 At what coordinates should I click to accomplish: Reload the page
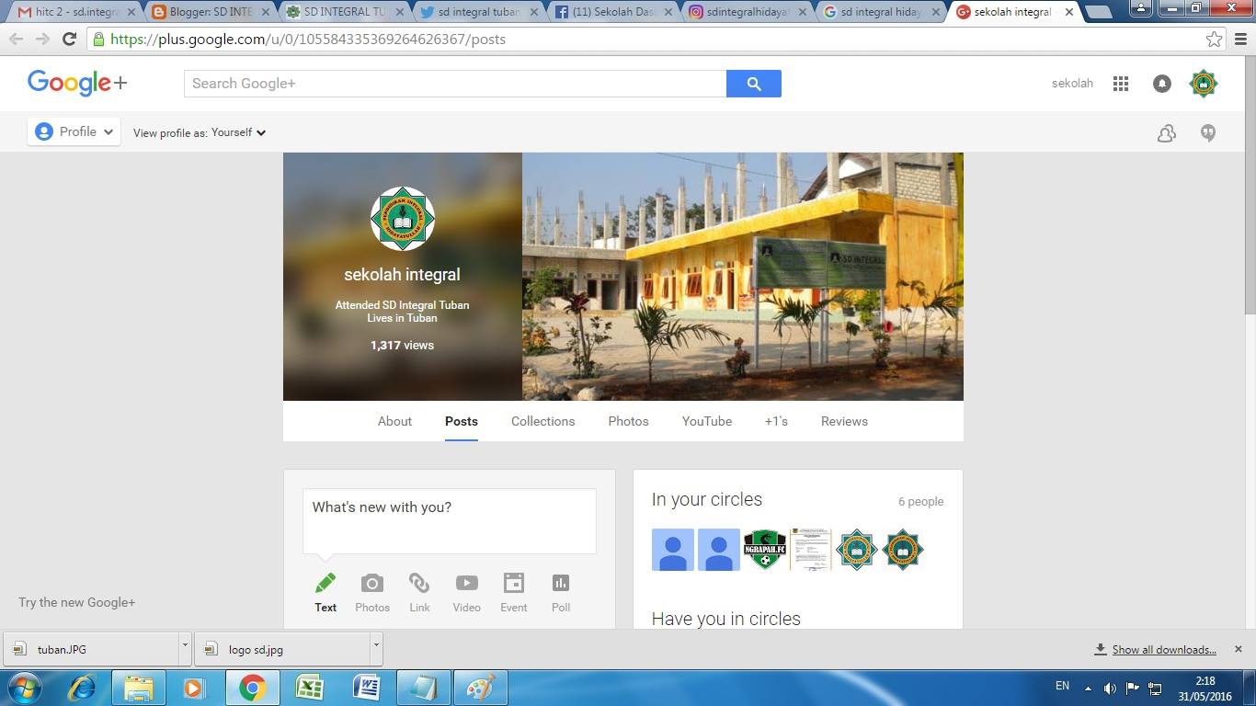69,40
